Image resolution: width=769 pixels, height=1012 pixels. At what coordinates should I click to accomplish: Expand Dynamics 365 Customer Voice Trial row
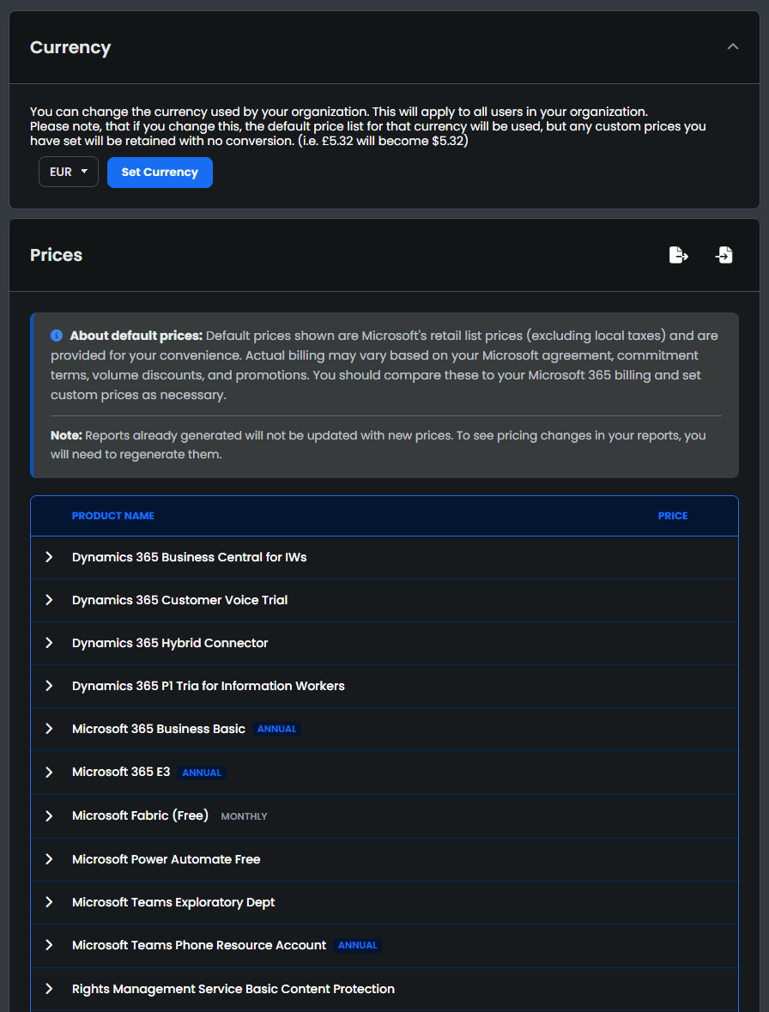pyautogui.click(x=49, y=600)
